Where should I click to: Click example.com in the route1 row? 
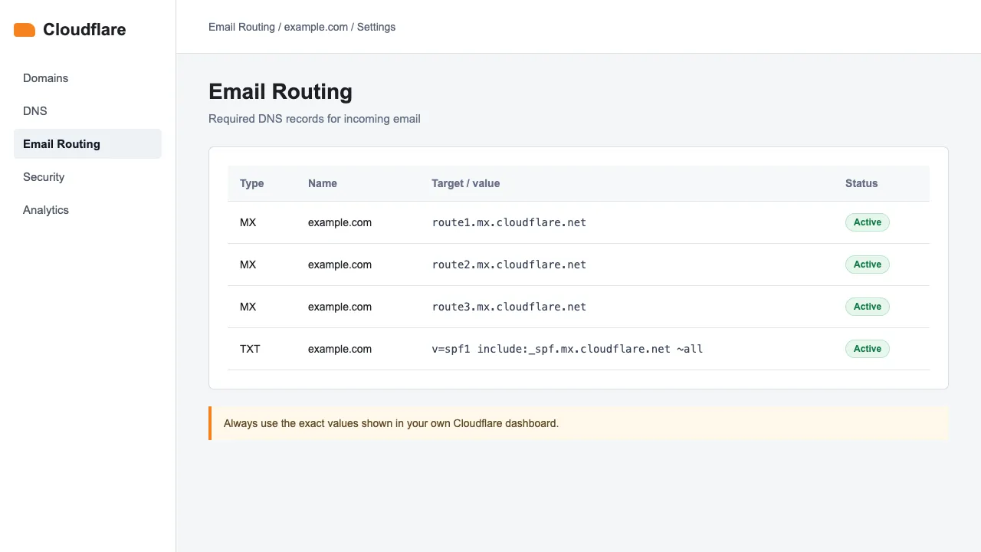click(340, 222)
